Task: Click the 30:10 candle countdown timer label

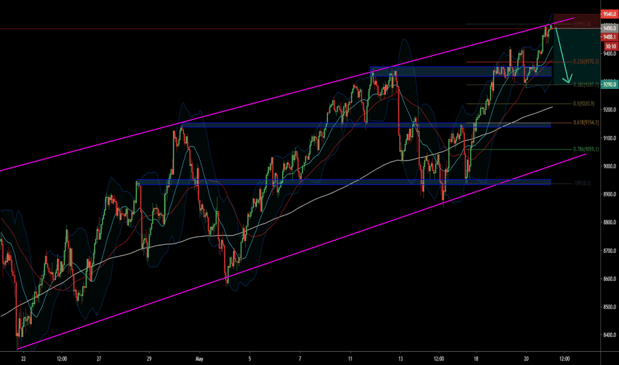Action: pyautogui.click(x=610, y=46)
